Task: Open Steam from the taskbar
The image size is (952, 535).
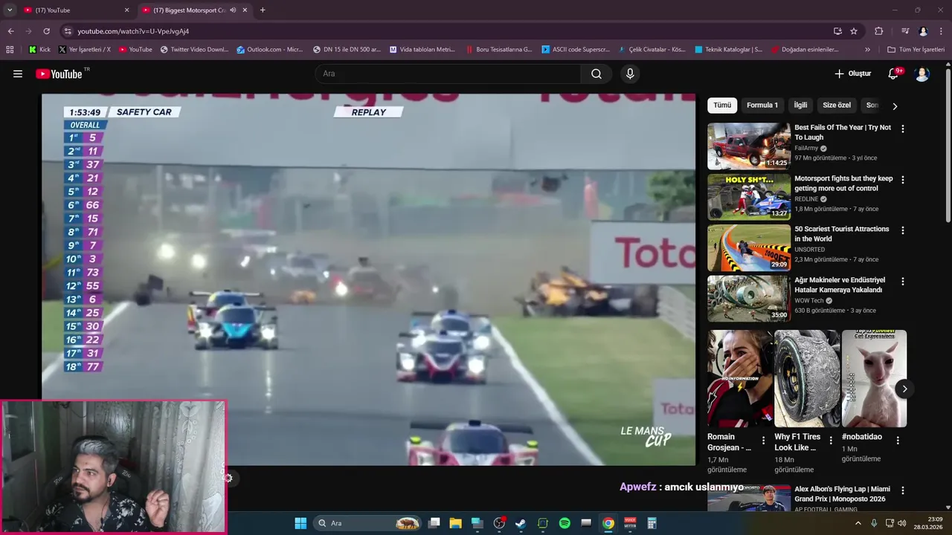Action: (521, 523)
